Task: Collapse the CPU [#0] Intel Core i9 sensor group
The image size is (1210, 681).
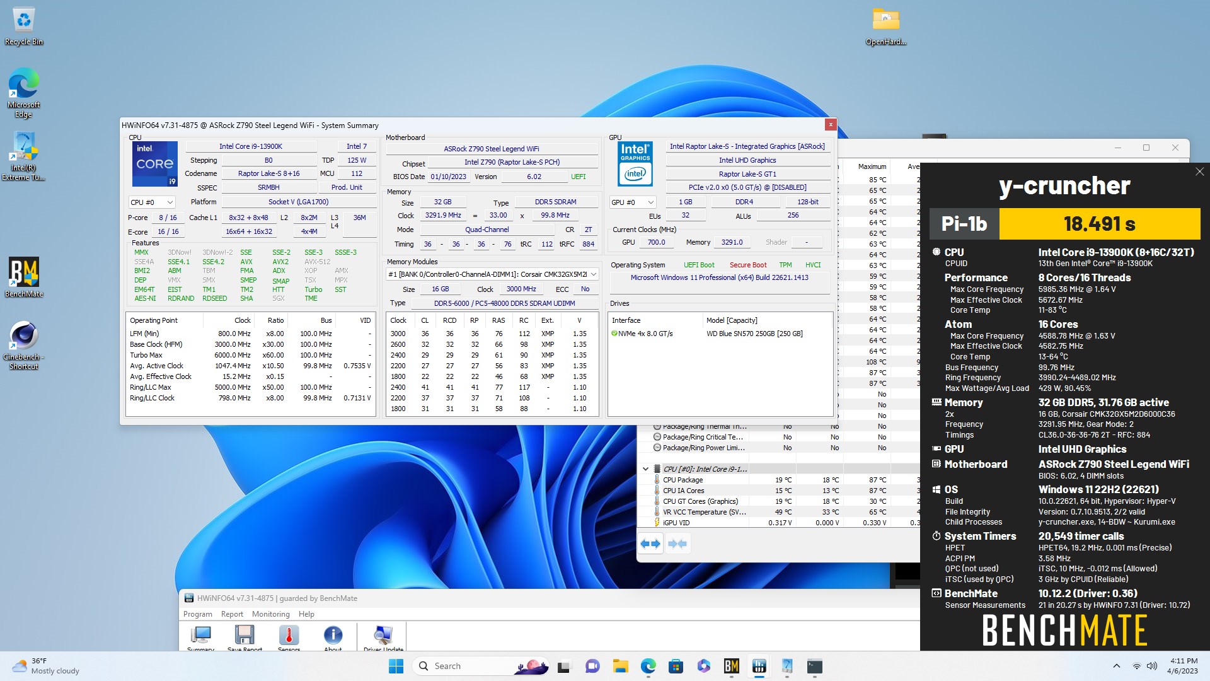Action: click(x=645, y=469)
